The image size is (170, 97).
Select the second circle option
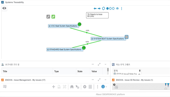(110, 8)
